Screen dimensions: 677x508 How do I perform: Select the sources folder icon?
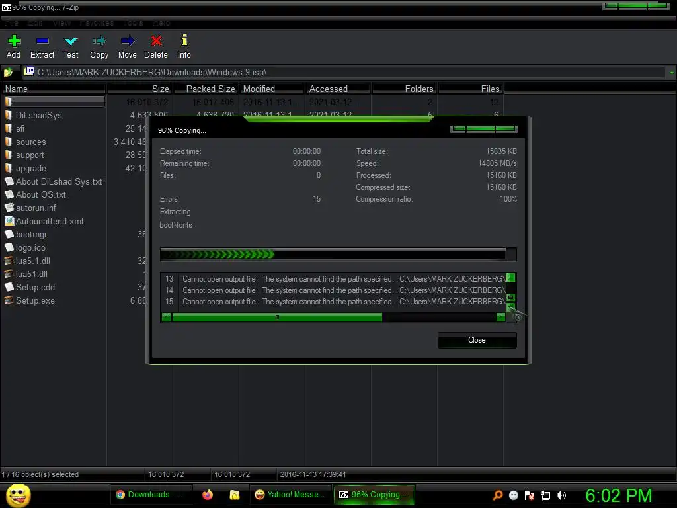point(8,142)
